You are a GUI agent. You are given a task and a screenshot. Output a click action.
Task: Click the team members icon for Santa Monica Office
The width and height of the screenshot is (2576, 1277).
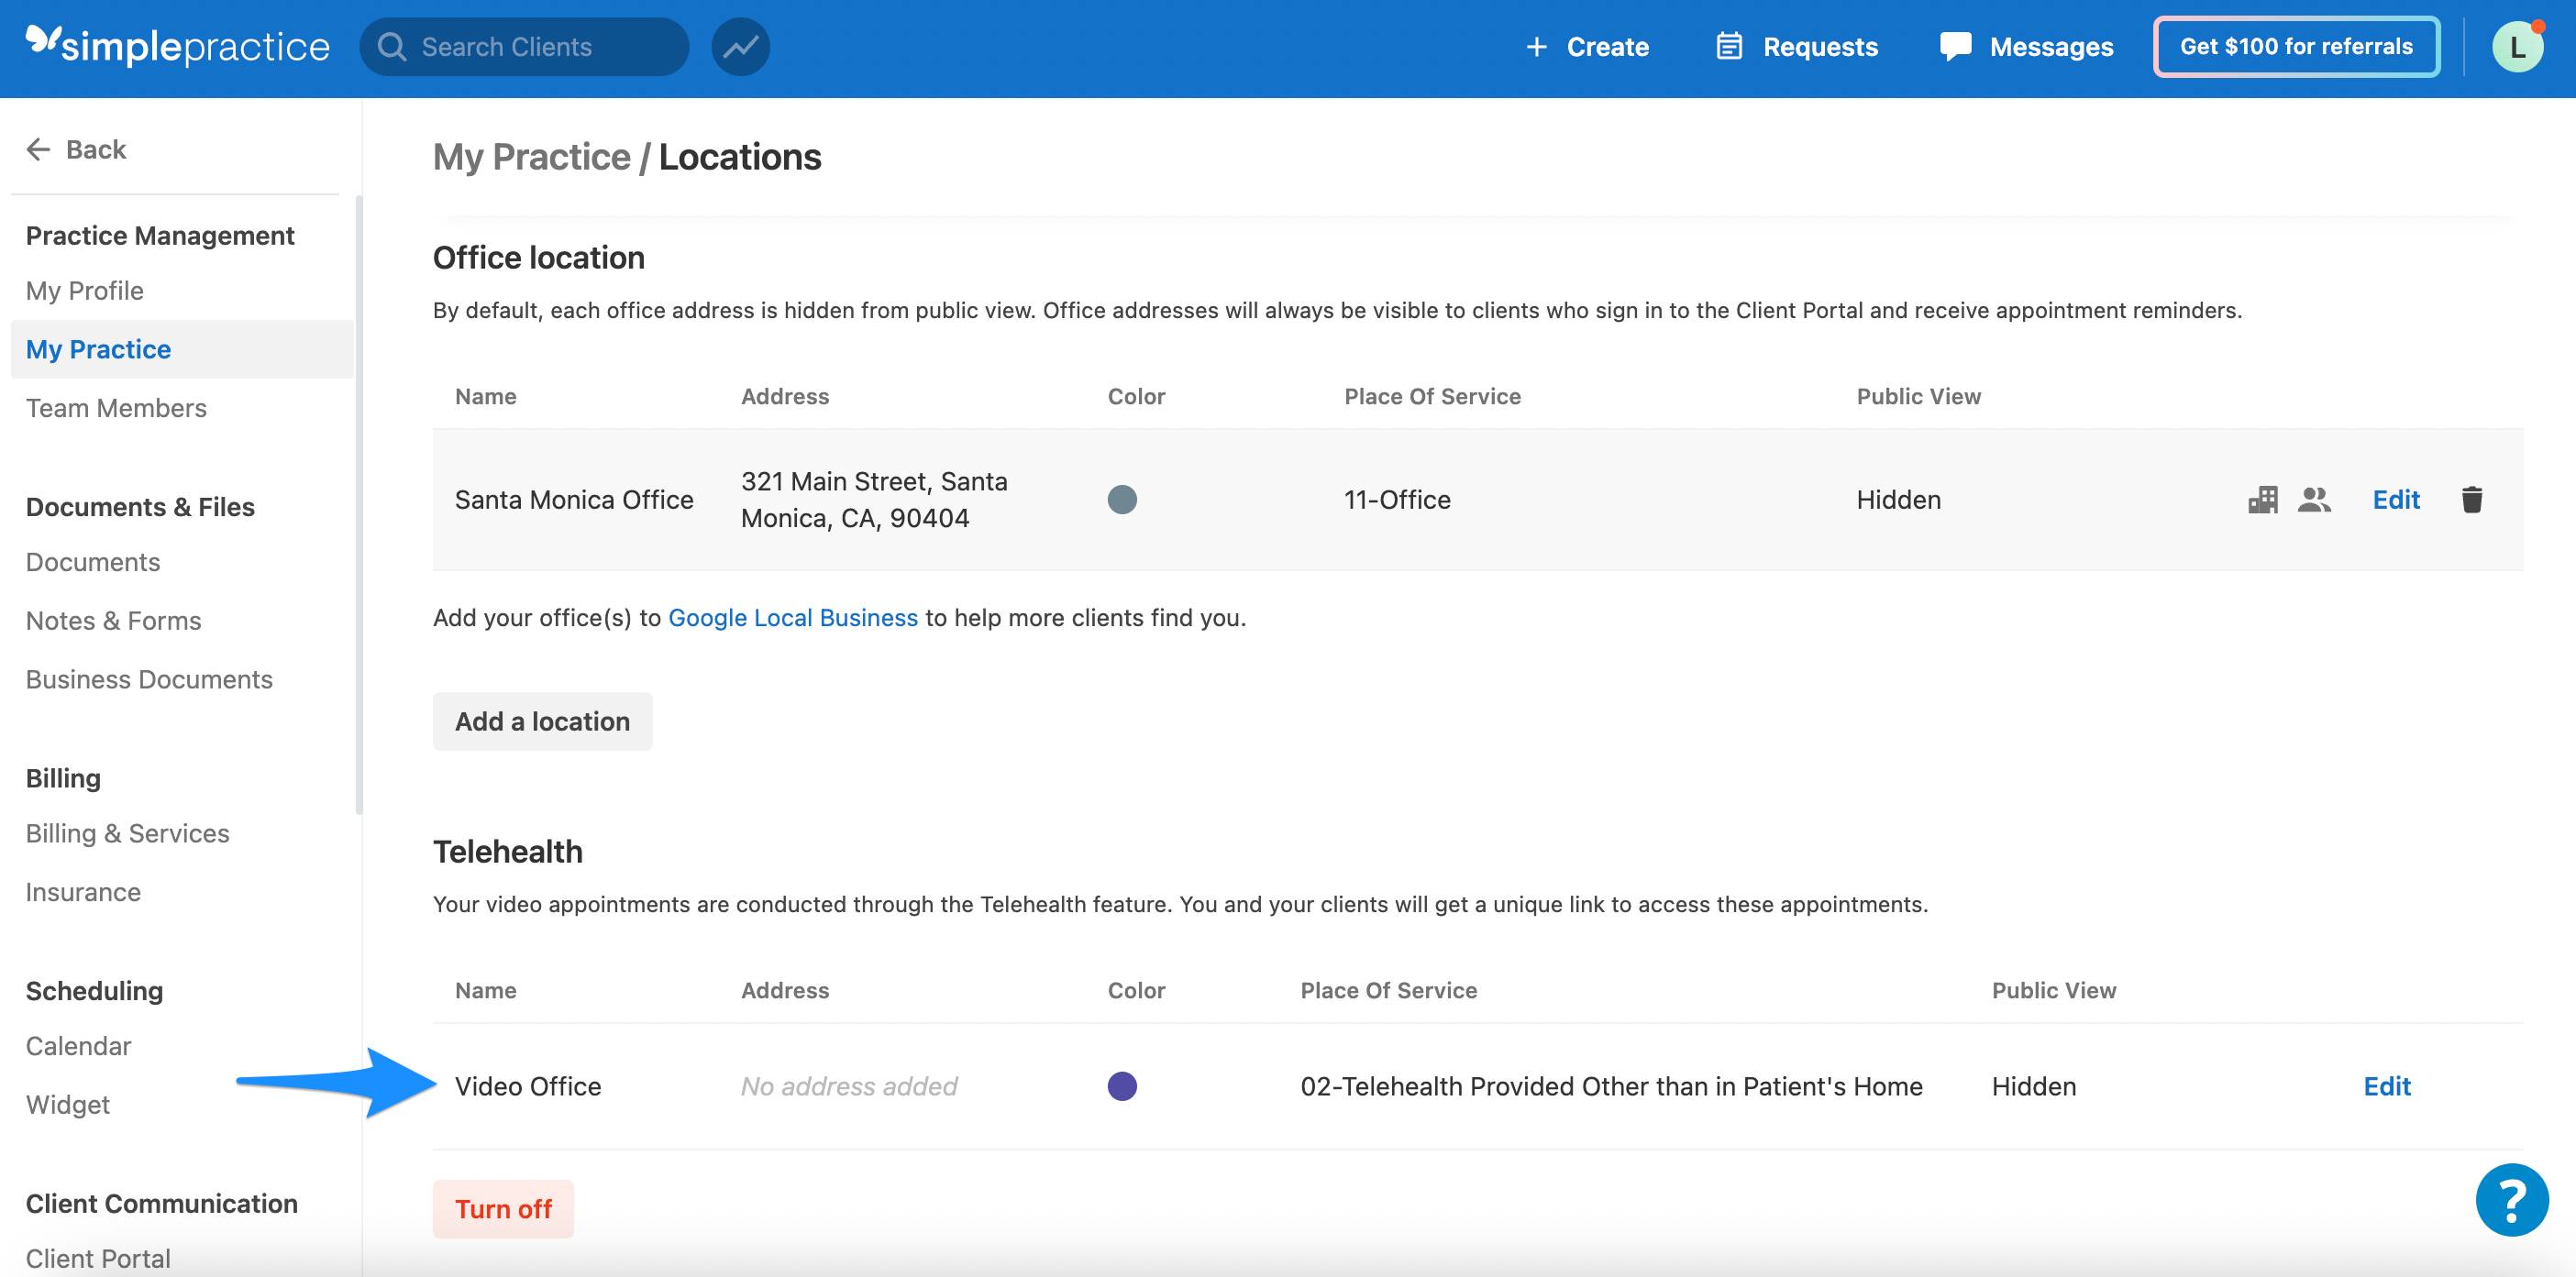pos(2314,499)
